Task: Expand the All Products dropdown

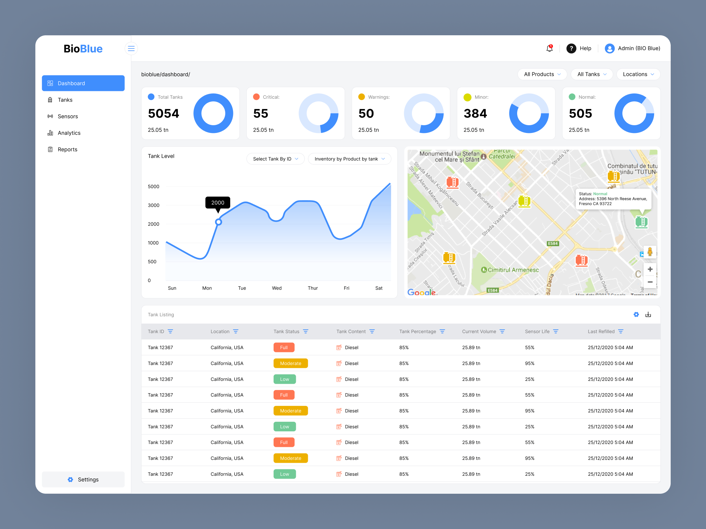Action: click(x=542, y=74)
